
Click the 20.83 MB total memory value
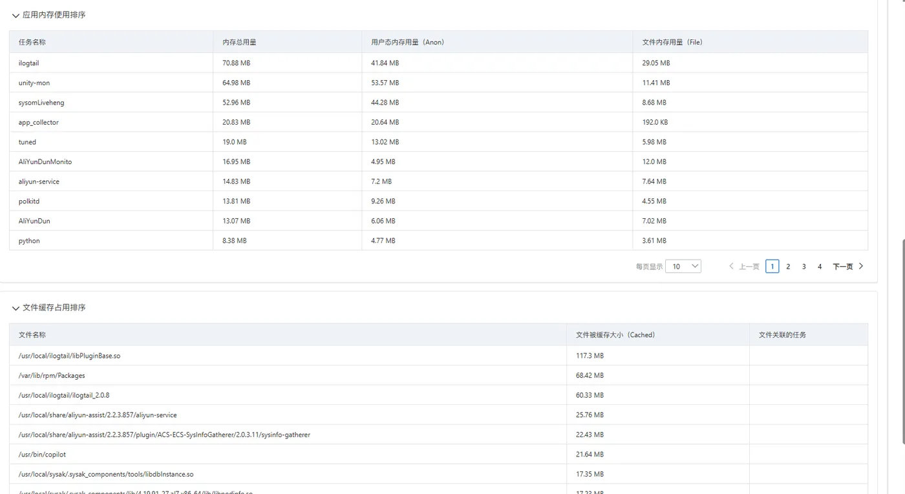click(x=236, y=122)
